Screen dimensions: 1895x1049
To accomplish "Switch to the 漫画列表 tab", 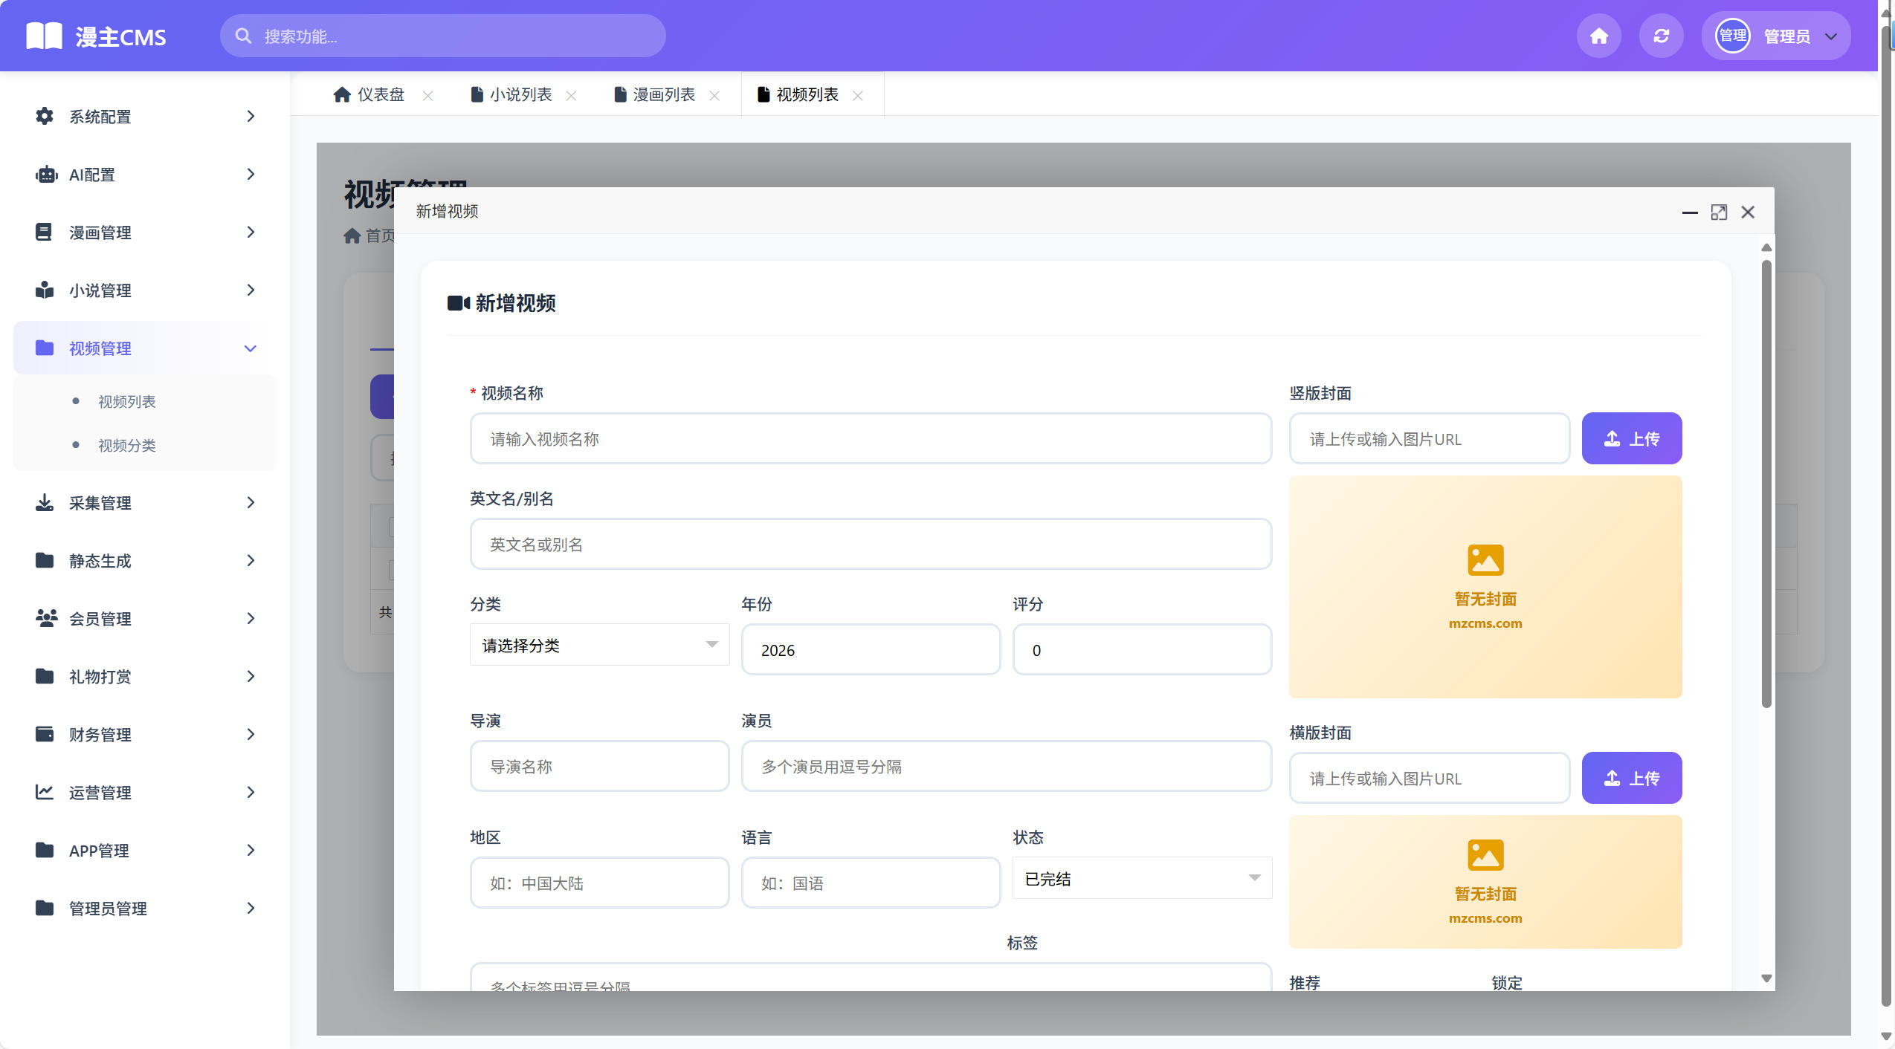I will click(664, 94).
